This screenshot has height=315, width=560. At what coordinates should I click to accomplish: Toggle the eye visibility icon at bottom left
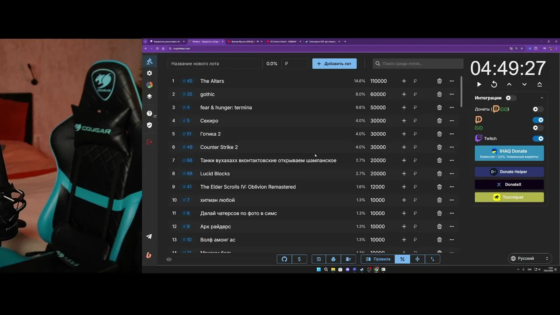[x=169, y=259]
